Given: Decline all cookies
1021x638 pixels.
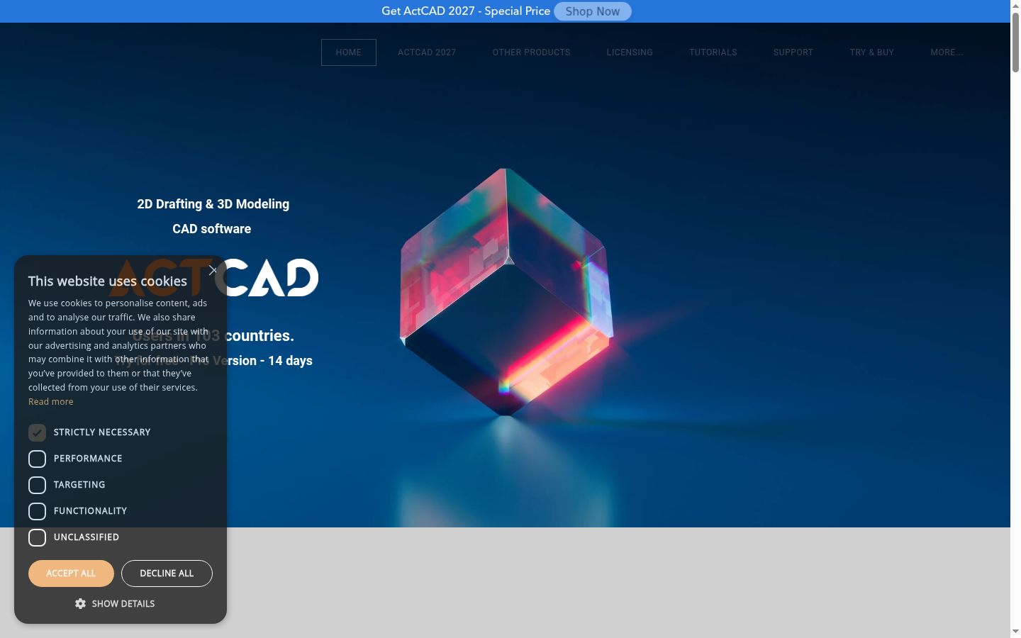Looking at the screenshot, I should 167,573.
